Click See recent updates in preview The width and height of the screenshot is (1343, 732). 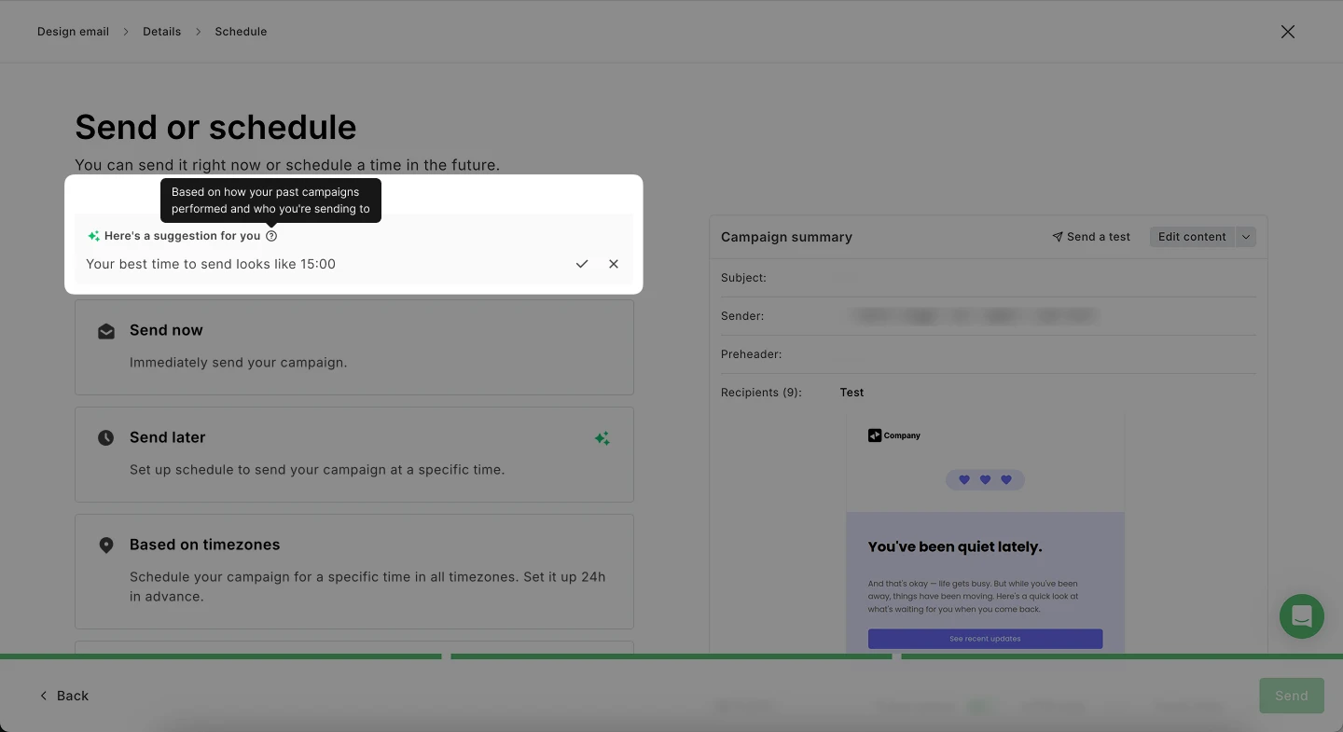[x=985, y=639]
